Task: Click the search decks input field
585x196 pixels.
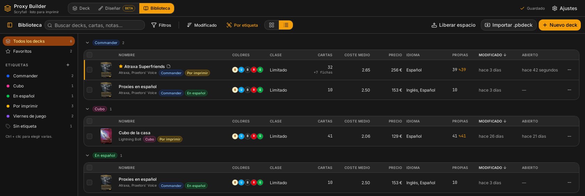Action: pos(95,25)
